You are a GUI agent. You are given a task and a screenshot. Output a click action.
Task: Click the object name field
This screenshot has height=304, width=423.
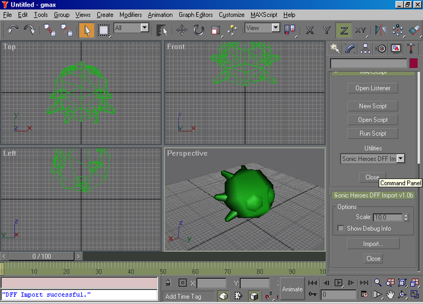369,63
